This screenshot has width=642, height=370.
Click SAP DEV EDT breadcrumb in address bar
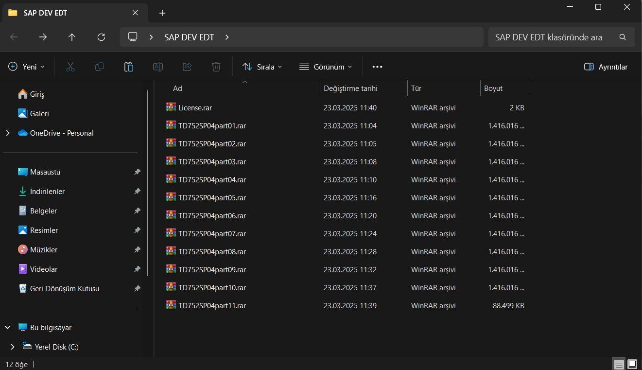(x=189, y=37)
